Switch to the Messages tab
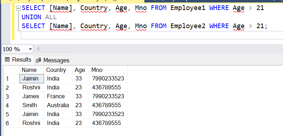This screenshot has height=136, width=283. pos(53,60)
